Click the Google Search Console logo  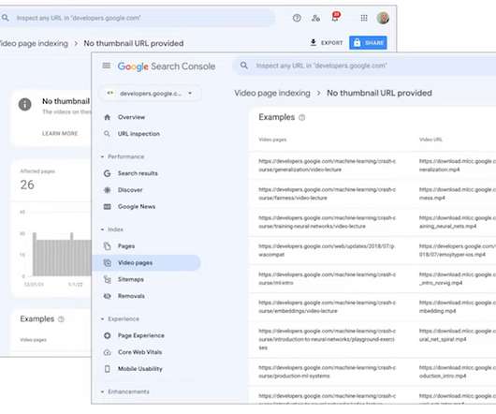[x=167, y=67]
